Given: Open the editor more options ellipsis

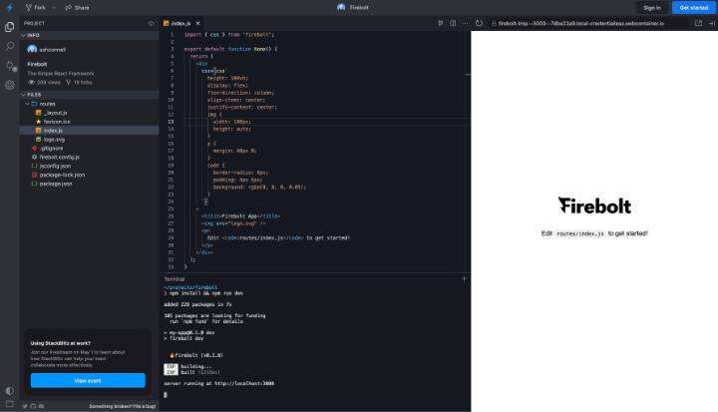Looking at the screenshot, I should [465, 23].
